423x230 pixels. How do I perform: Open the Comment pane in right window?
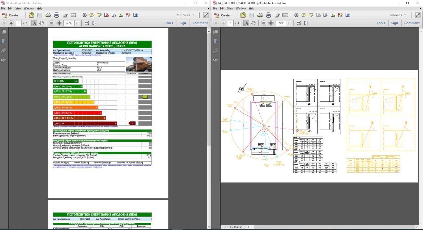click(412, 23)
